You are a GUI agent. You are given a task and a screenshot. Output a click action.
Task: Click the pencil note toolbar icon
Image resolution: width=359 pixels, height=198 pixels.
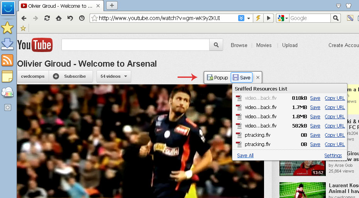[x=350, y=18]
